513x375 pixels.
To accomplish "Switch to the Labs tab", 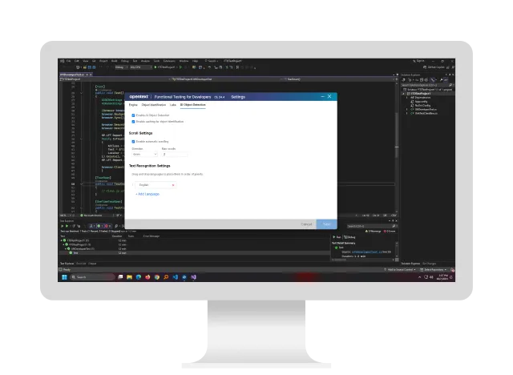I will 173,105.
